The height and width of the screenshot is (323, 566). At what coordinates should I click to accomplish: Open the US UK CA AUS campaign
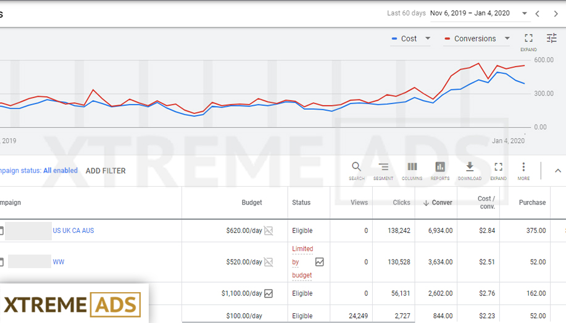[73, 231]
